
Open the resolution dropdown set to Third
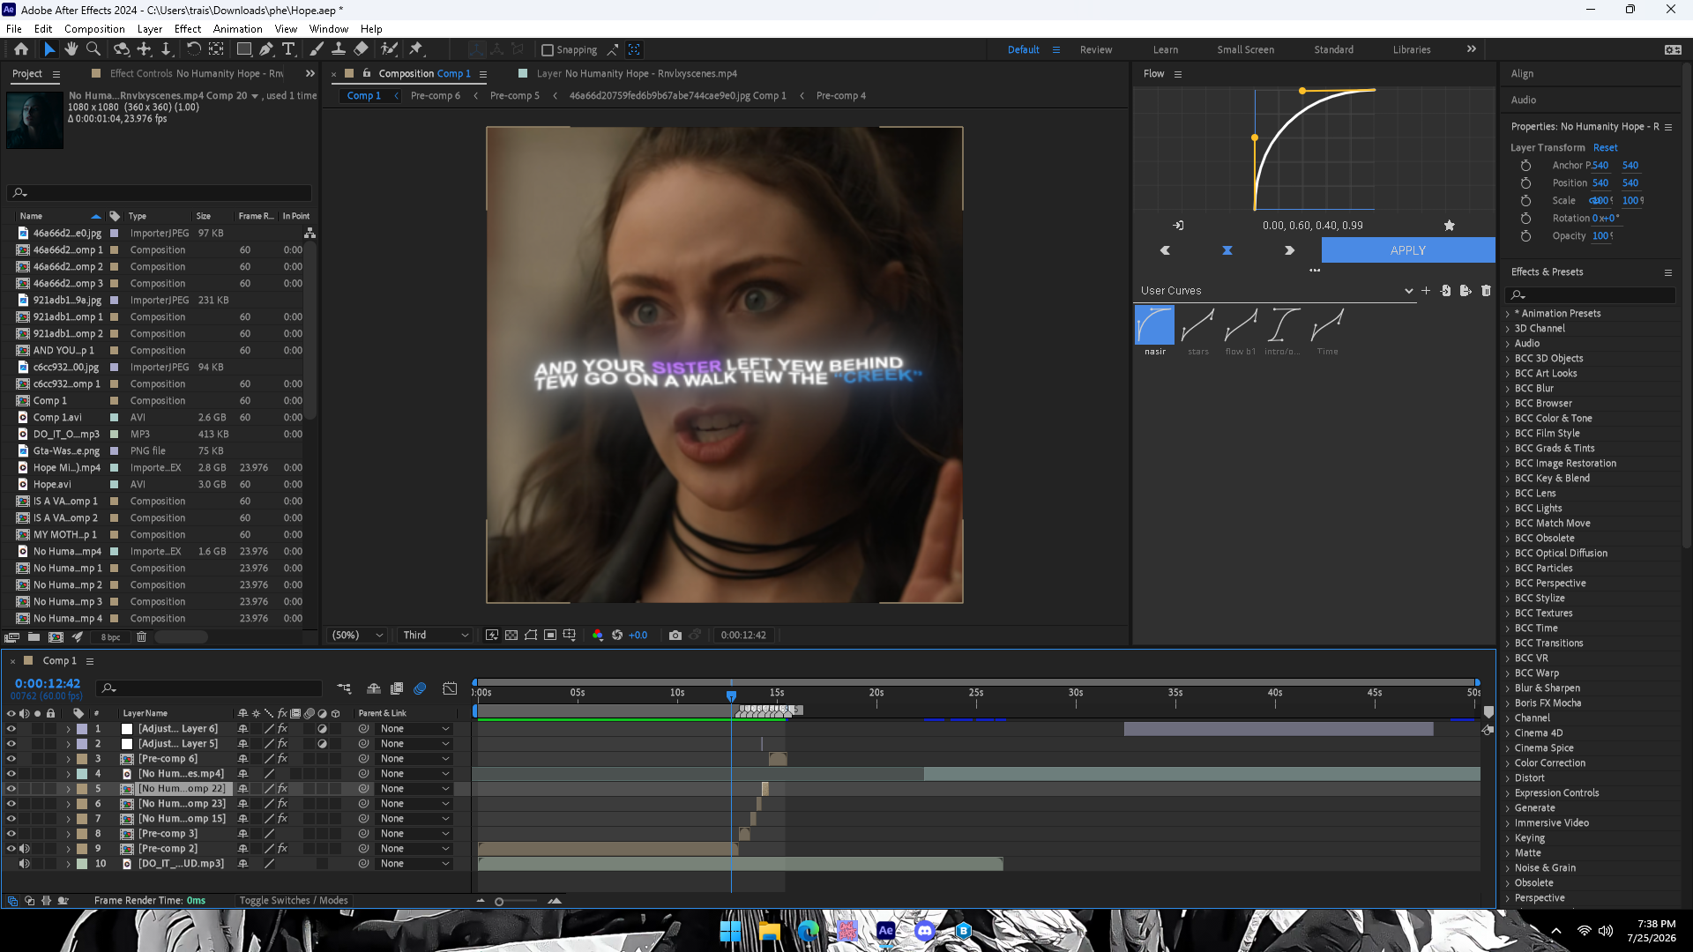[x=436, y=635]
